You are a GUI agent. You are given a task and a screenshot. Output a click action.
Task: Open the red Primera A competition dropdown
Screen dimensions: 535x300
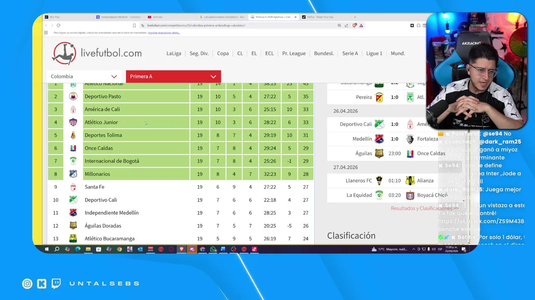(173, 76)
